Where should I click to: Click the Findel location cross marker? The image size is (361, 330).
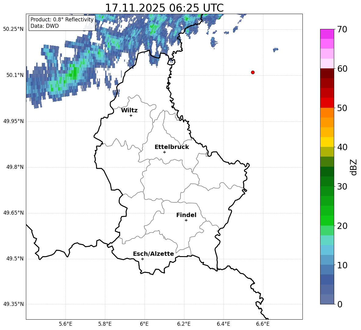pos(186,220)
